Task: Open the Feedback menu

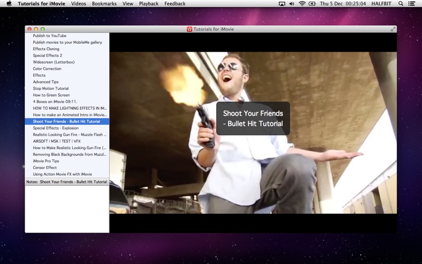Action: 175,4
